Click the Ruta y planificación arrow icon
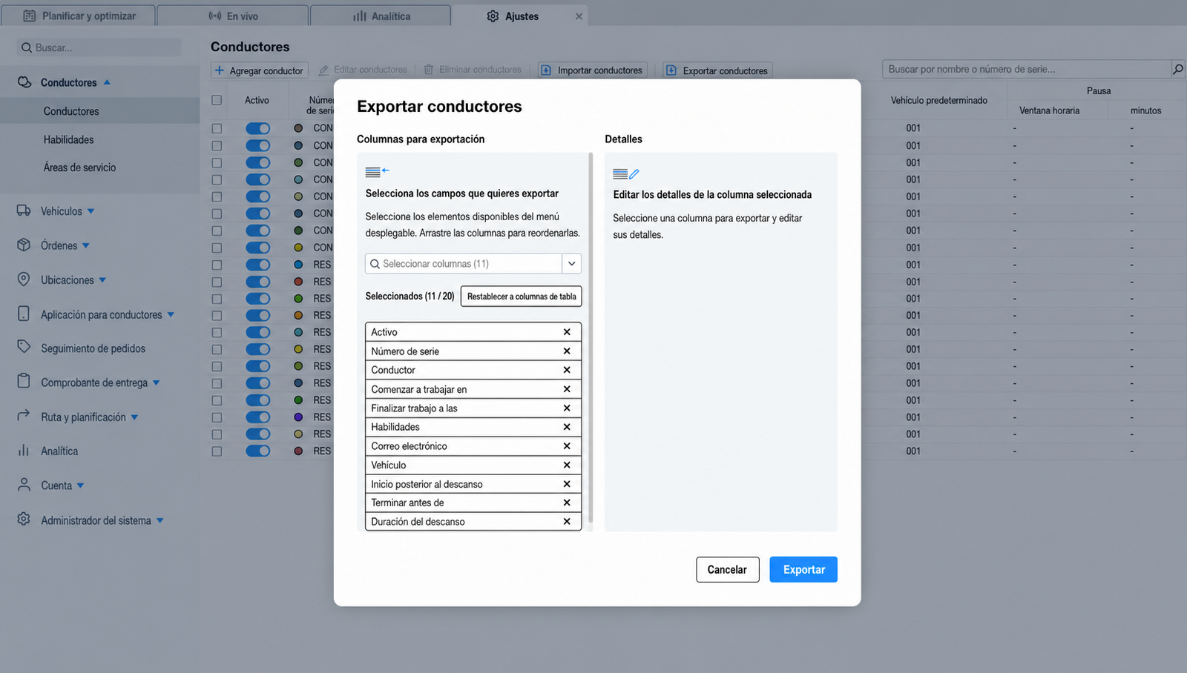The image size is (1187, 673). (x=24, y=416)
